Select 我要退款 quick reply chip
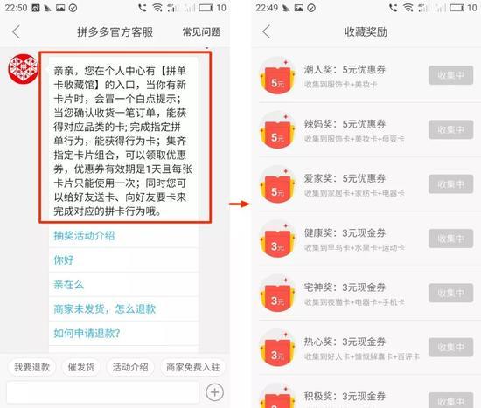Screen dimensions: 481x408 31,367
